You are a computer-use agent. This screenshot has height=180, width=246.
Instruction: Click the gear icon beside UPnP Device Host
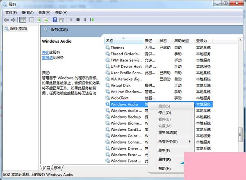point(107,66)
